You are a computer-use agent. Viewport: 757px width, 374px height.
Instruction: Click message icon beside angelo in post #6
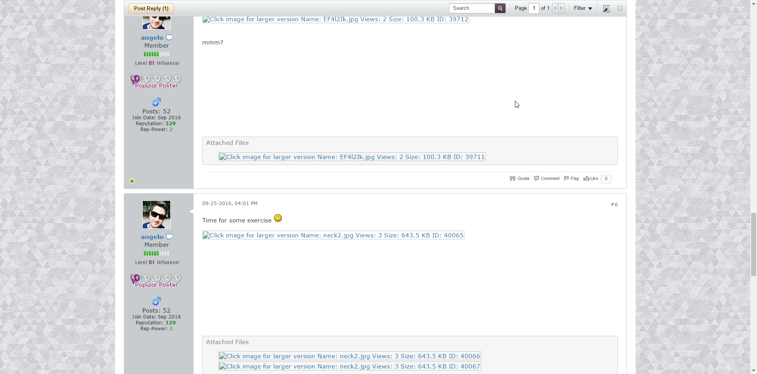(x=169, y=237)
